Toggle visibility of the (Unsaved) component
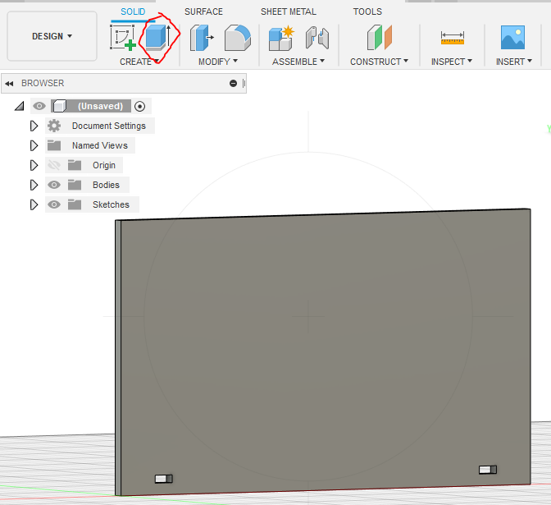 click(x=39, y=106)
